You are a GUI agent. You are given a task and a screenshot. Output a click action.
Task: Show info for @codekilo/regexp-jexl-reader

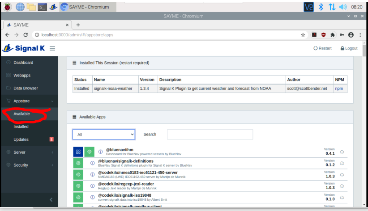(93, 186)
